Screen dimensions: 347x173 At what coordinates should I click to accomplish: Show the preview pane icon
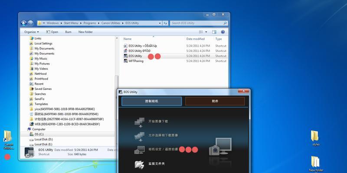pyautogui.click(x=214, y=32)
